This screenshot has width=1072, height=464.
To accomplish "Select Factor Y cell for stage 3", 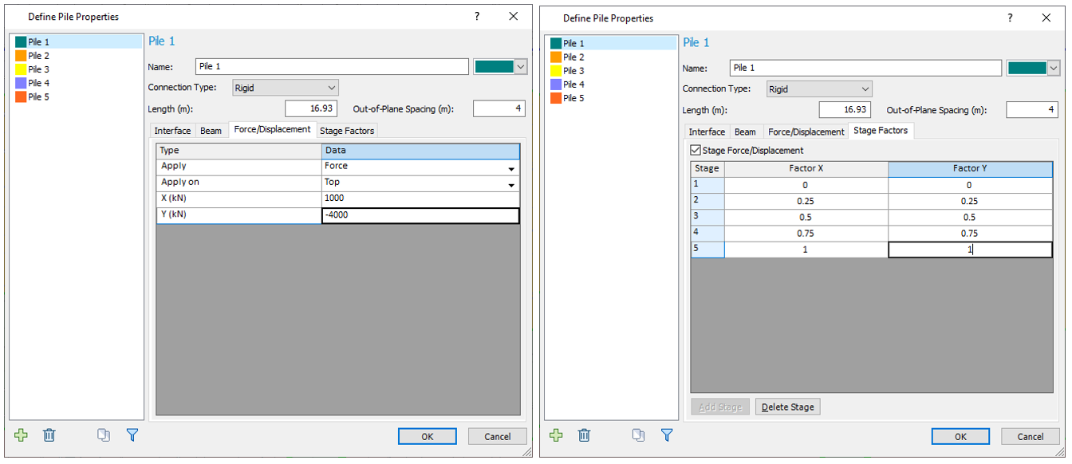I will click(970, 217).
